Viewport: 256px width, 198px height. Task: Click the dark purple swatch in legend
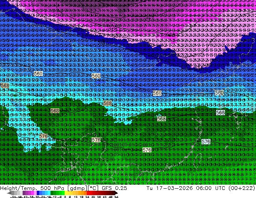point(24,193)
